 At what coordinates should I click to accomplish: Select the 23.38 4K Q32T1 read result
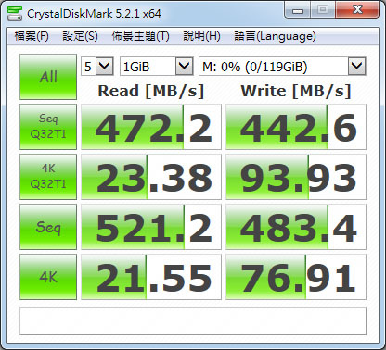click(x=151, y=177)
